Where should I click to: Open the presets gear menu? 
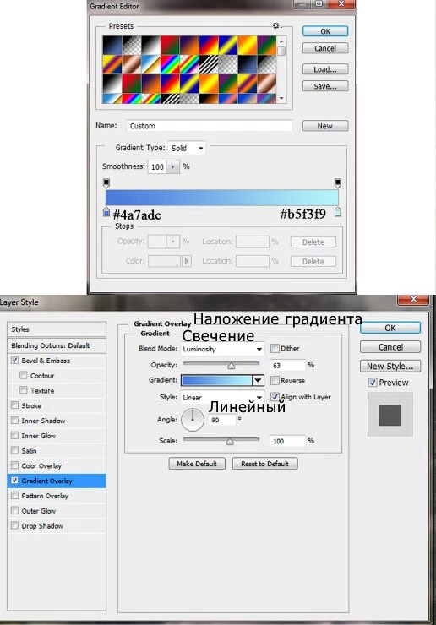[276, 26]
